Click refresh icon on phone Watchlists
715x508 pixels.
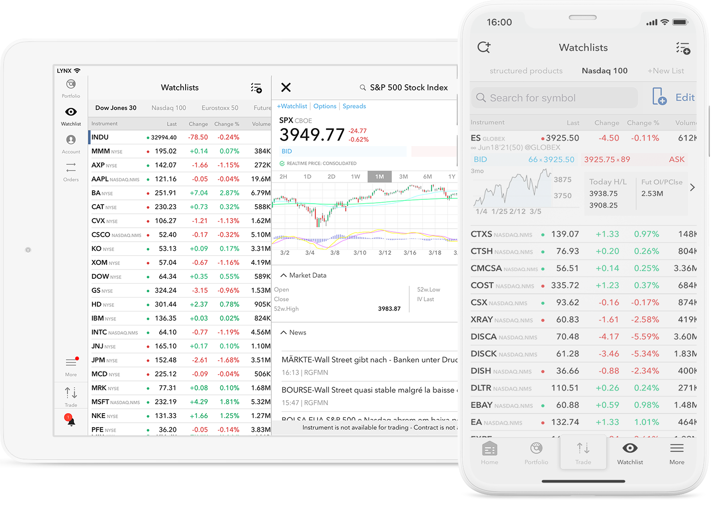pos(484,47)
